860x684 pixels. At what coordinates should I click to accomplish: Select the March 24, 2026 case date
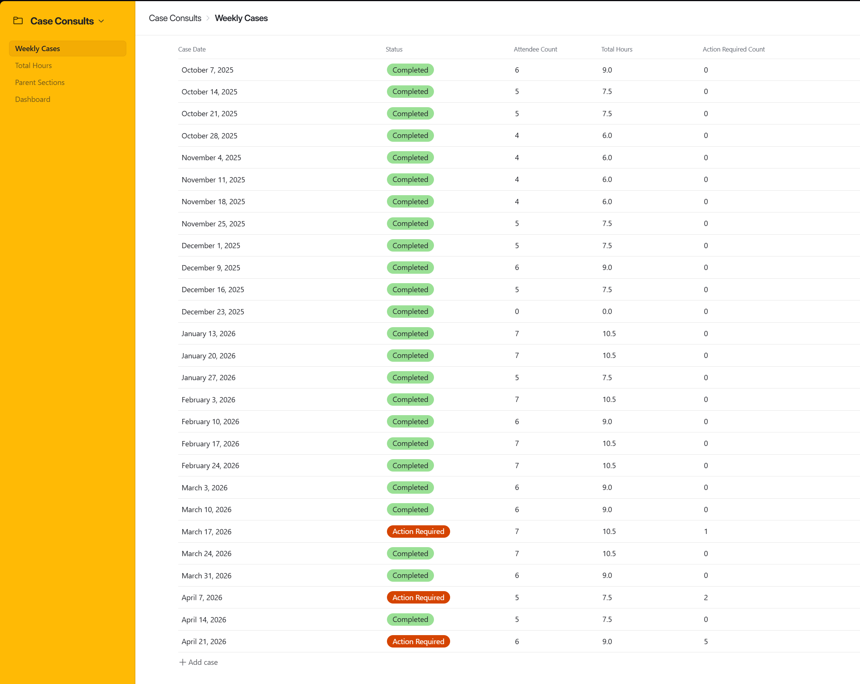(206, 554)
